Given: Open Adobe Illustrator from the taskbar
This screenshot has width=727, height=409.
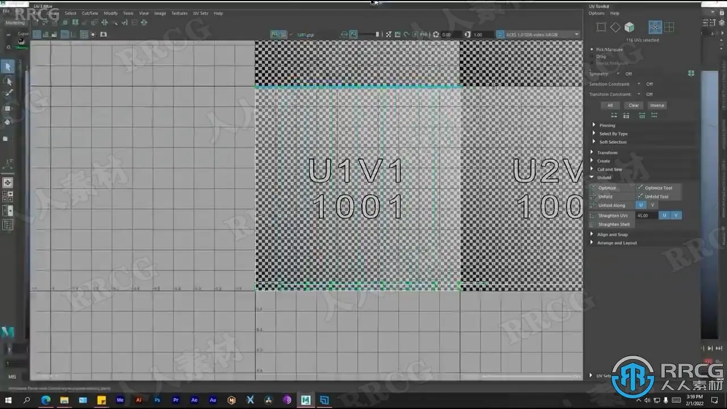Looking at the screenshot, I should (139, 400).
